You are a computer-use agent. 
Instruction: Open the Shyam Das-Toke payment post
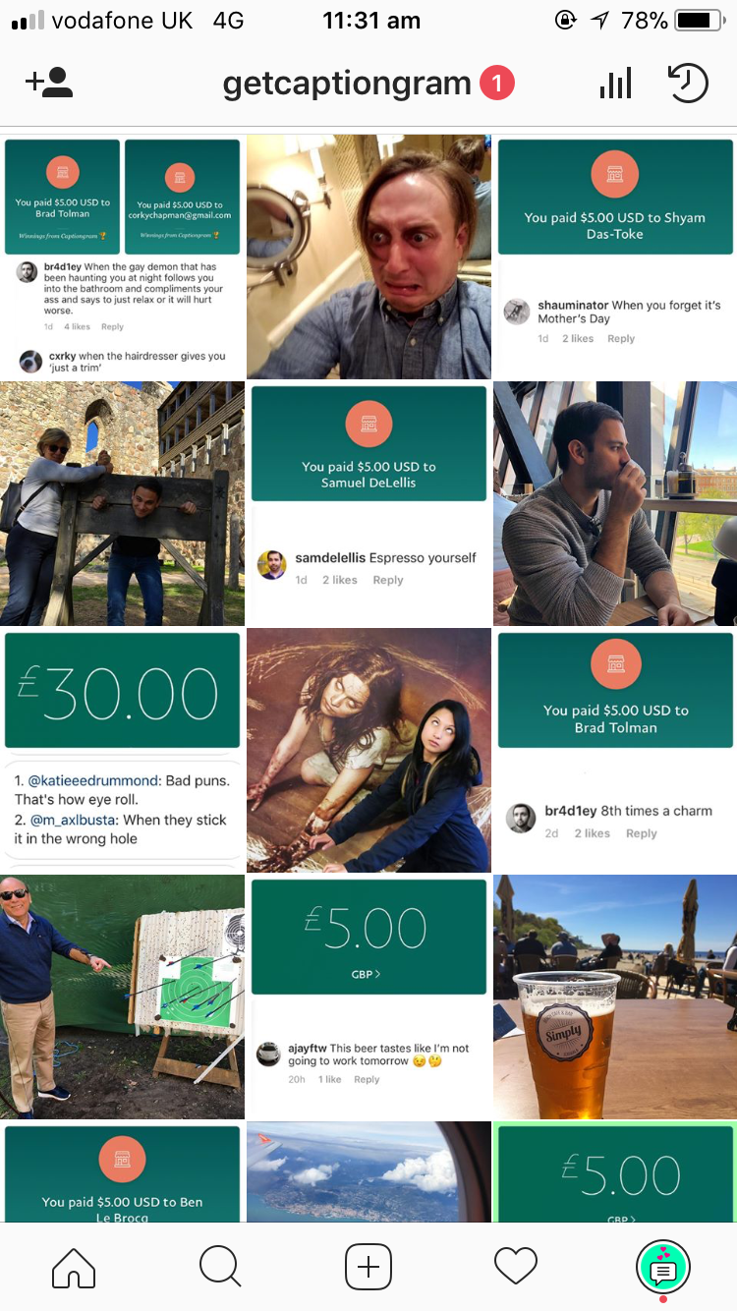[615, 256]
